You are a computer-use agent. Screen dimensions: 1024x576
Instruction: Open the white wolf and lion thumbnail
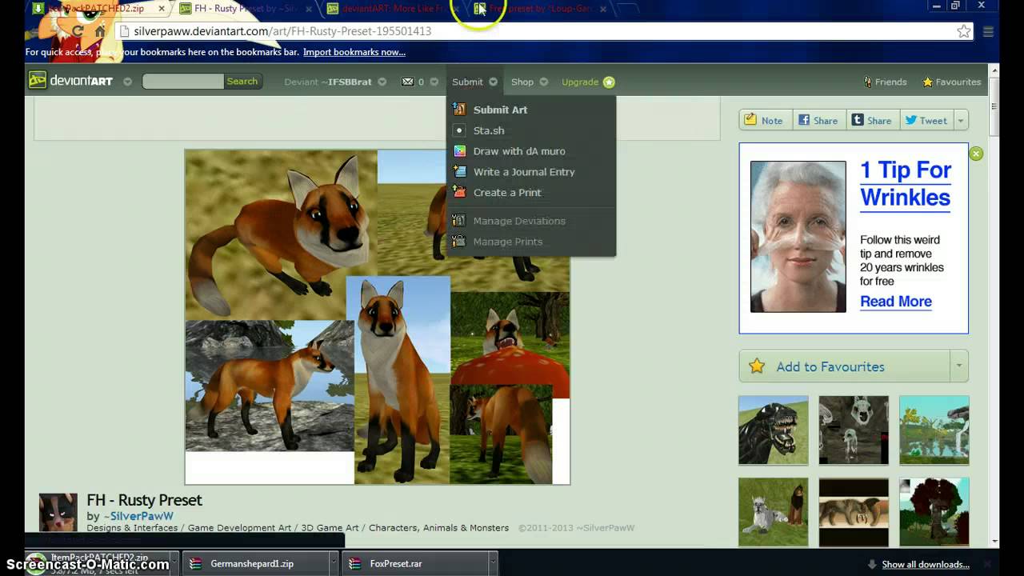click(x=773, y=512)
